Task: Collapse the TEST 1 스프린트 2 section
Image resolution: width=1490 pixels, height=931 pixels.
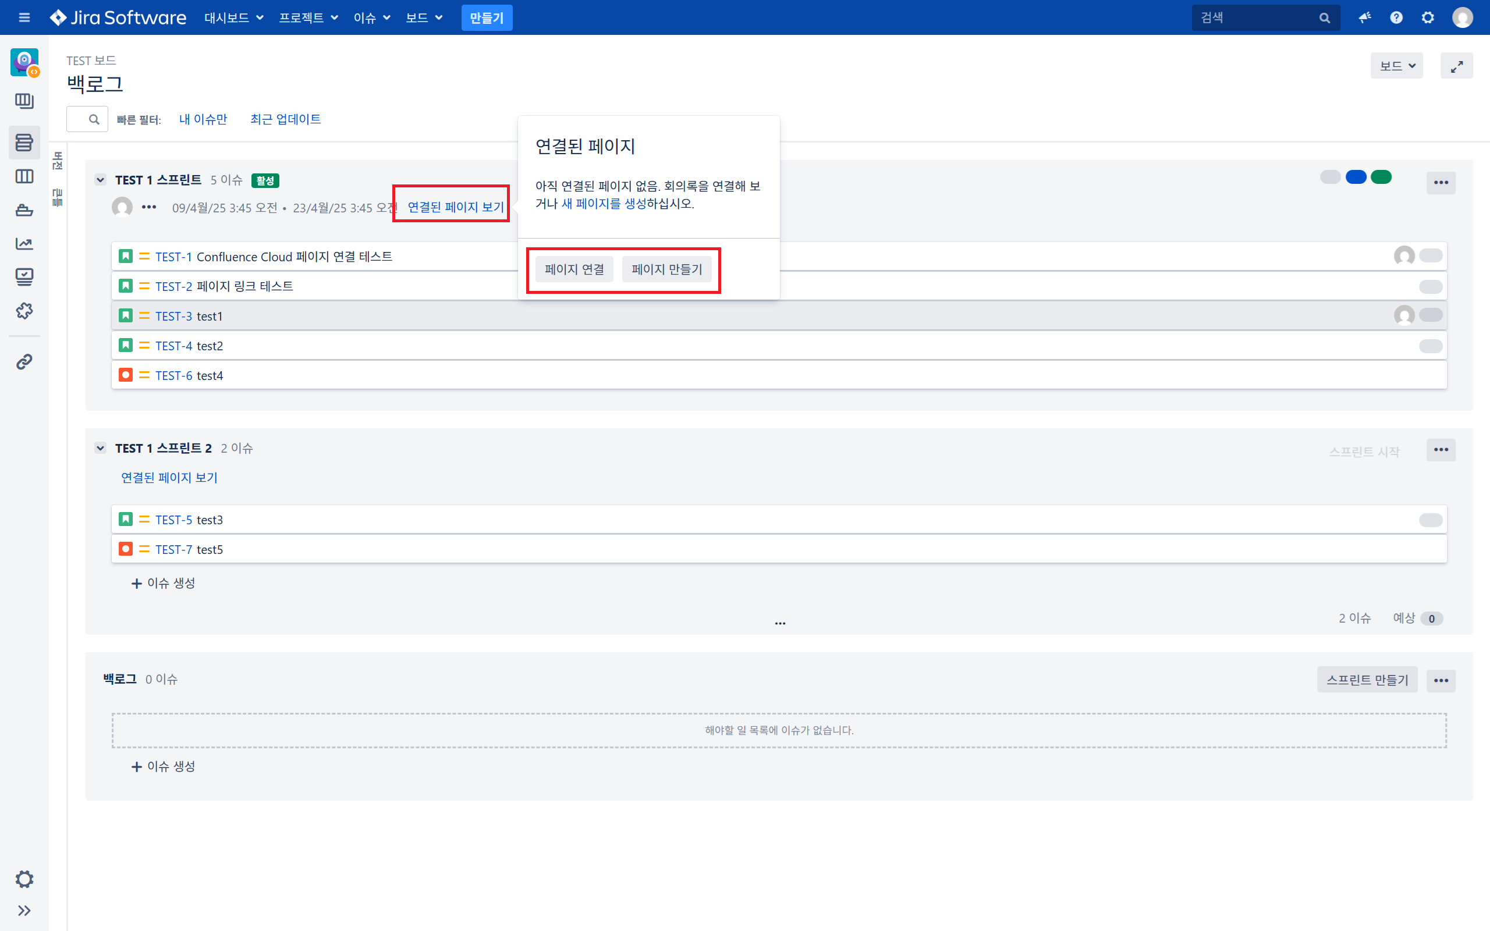Action: click(x=100, y=448)
